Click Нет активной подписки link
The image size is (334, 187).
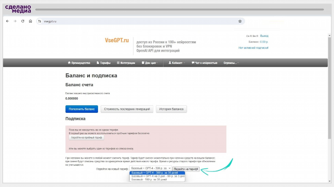pyautogui.click(x=253, y=48)
